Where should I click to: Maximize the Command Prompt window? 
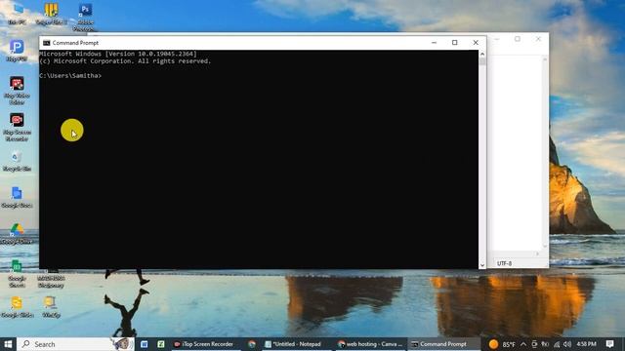coord(455,43)
